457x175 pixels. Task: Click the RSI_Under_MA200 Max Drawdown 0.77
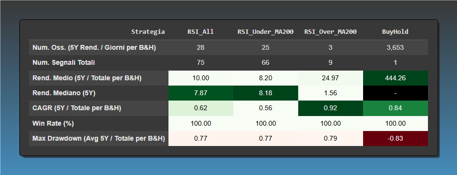tap(266, 139)
